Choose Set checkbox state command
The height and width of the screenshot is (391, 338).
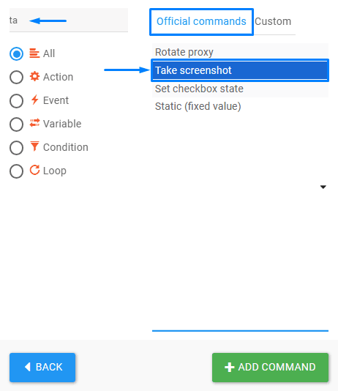pyautogui.click(x=240, y=89)
